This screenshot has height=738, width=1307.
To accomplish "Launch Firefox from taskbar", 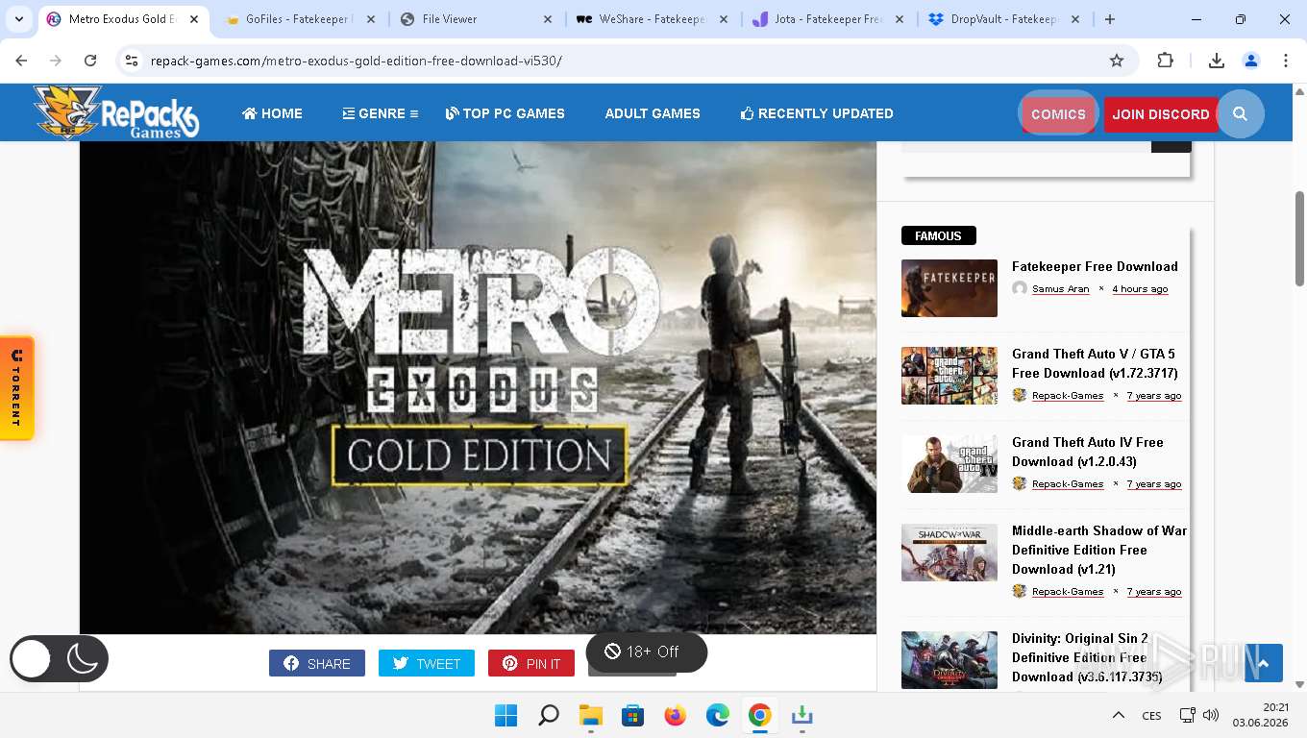I will pyautogui.click(x=676, y=716).
